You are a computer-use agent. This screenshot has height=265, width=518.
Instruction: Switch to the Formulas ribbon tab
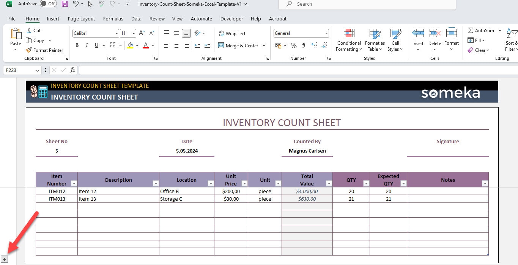tap(113, 19)
